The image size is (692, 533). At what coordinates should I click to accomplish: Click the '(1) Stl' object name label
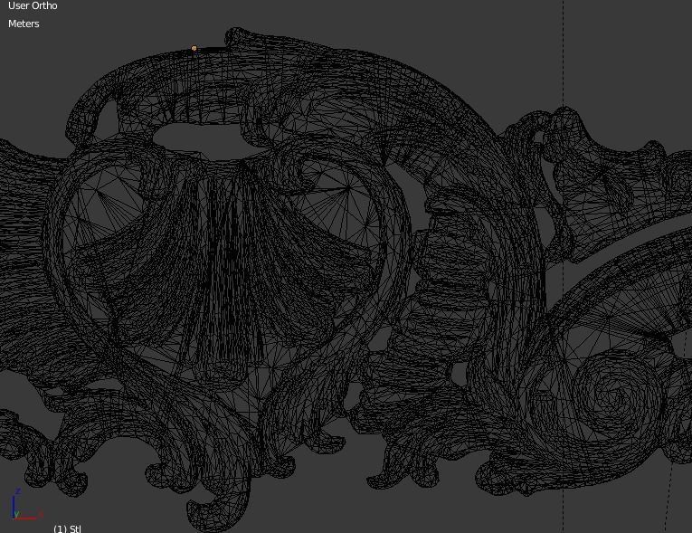click(67, 528)
